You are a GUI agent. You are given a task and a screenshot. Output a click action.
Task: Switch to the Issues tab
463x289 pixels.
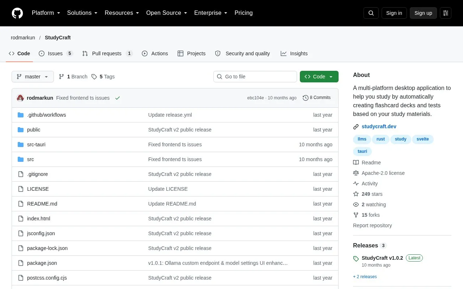56,53
